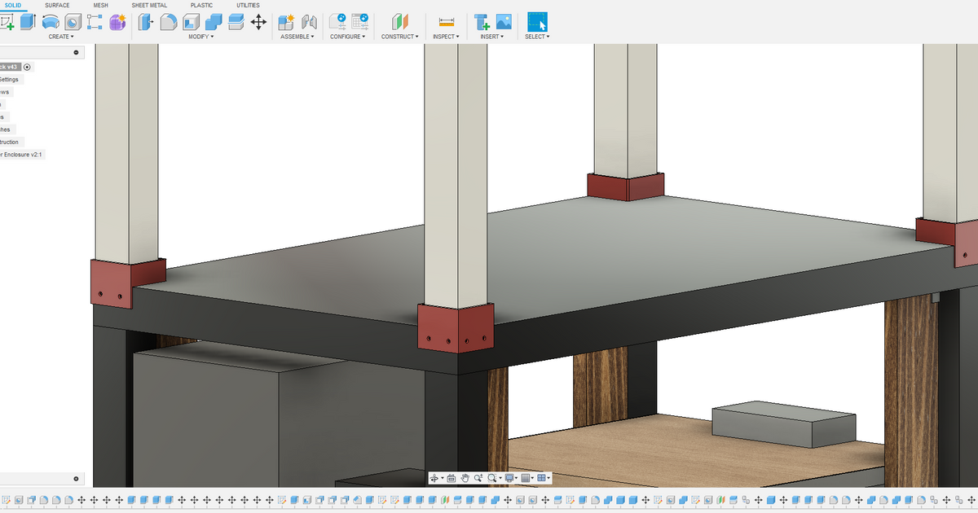Activate the Pan hand tool
The height and width of the screenshot is (513, 978).
[465, 478]
